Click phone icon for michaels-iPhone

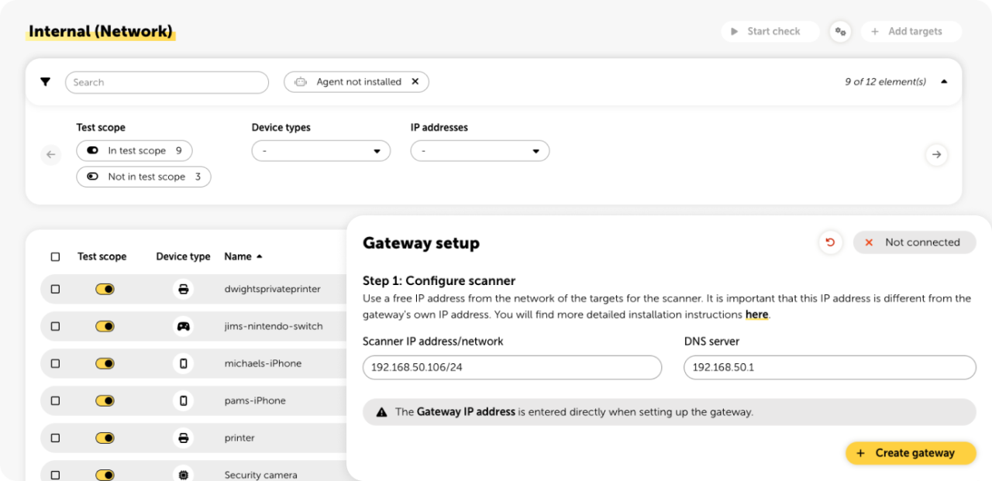coord(183,363)
